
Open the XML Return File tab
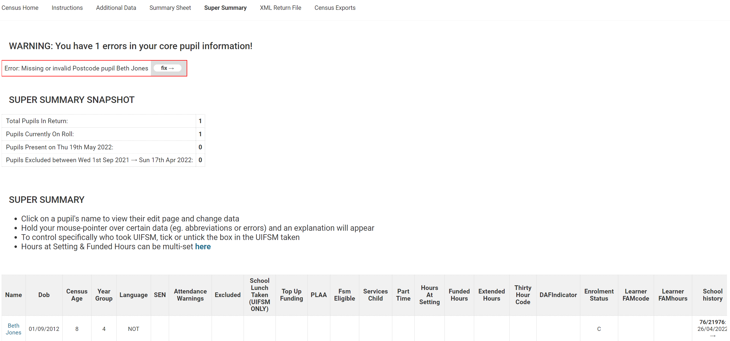[x=280, y=8]
